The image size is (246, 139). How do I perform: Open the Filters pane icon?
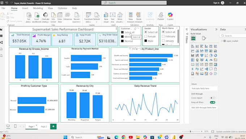click(x=187, y=34)
